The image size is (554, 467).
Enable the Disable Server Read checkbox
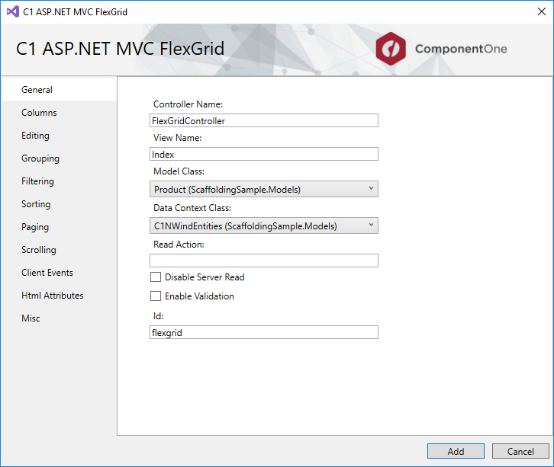(156, 277)
